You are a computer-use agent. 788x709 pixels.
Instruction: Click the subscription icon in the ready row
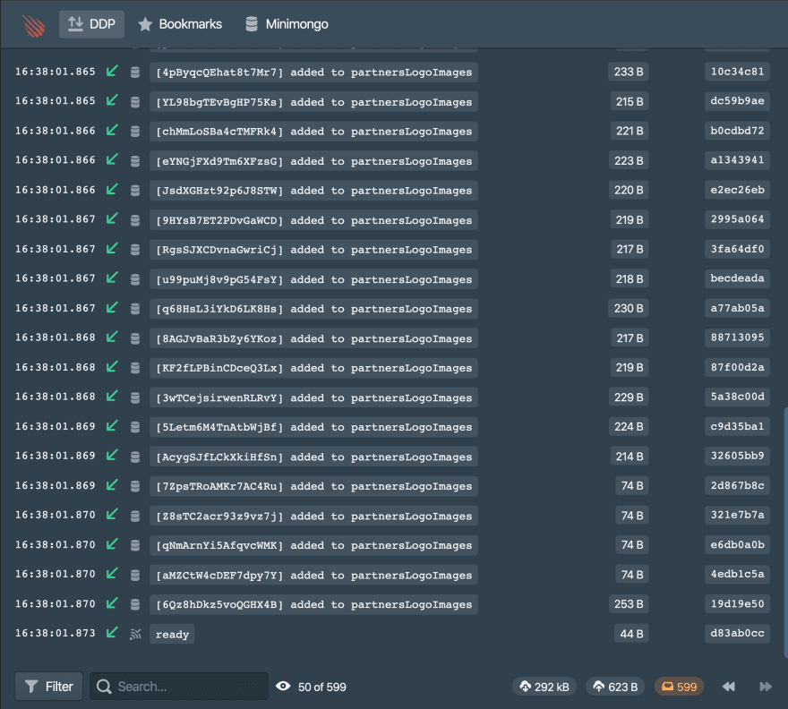coord(135,634)
